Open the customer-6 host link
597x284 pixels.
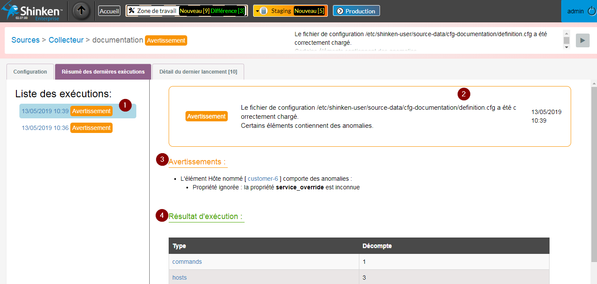263,179
